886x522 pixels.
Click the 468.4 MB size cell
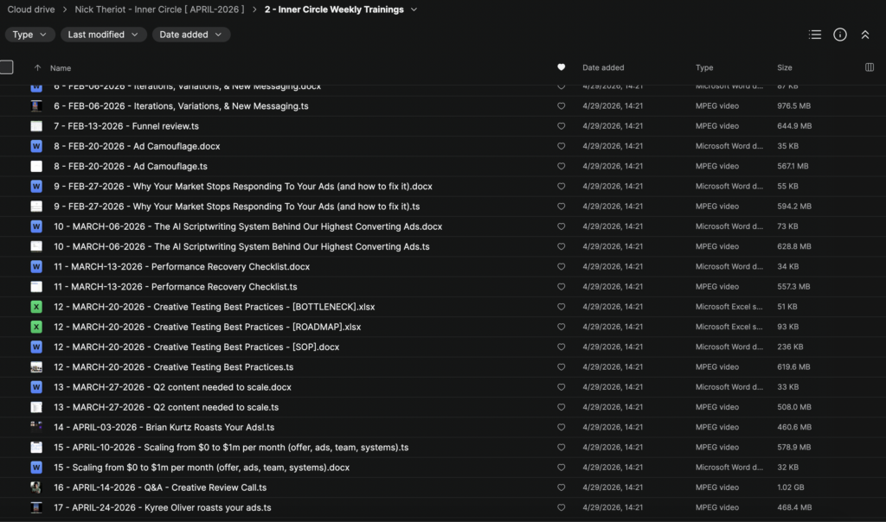(x=794, y=507)
